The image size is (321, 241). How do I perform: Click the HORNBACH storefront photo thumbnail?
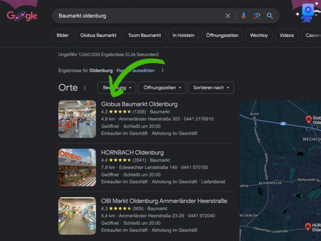[77, 167]
